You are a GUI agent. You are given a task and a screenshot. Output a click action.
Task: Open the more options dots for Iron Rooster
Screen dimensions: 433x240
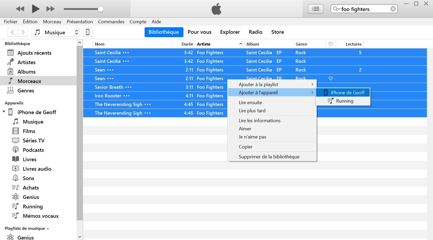(126, 96)
